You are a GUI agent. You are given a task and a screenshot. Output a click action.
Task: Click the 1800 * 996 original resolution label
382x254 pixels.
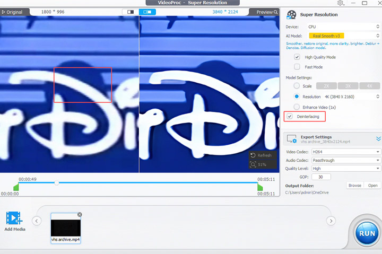click(x=53, y=12)
